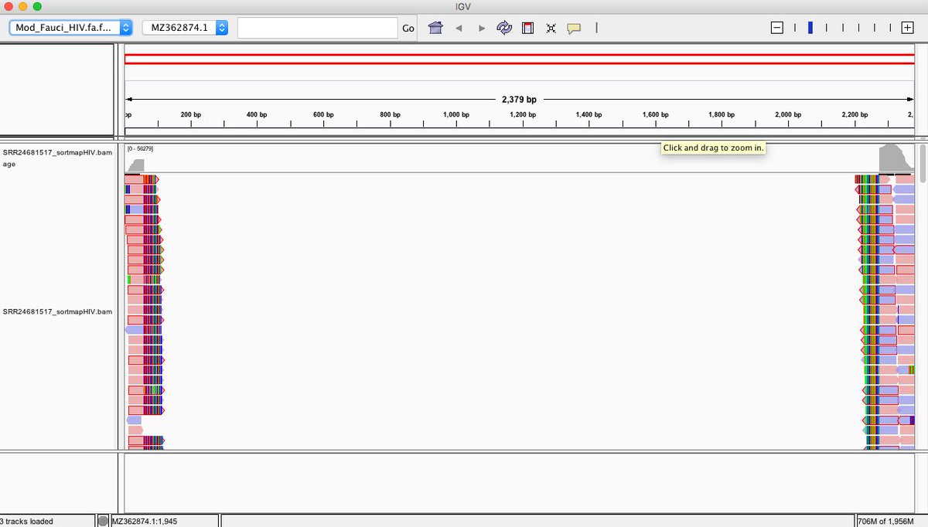Click the Forward navigation arrow
928x527 pixels.
(482, 28)
